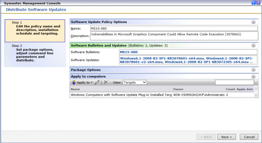Click the Cancel button
The height and width of the screenshot is (143, 262).
pos(249,137)
